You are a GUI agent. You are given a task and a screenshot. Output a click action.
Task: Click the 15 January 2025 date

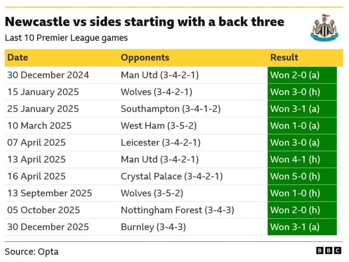(x=43, y=92)
